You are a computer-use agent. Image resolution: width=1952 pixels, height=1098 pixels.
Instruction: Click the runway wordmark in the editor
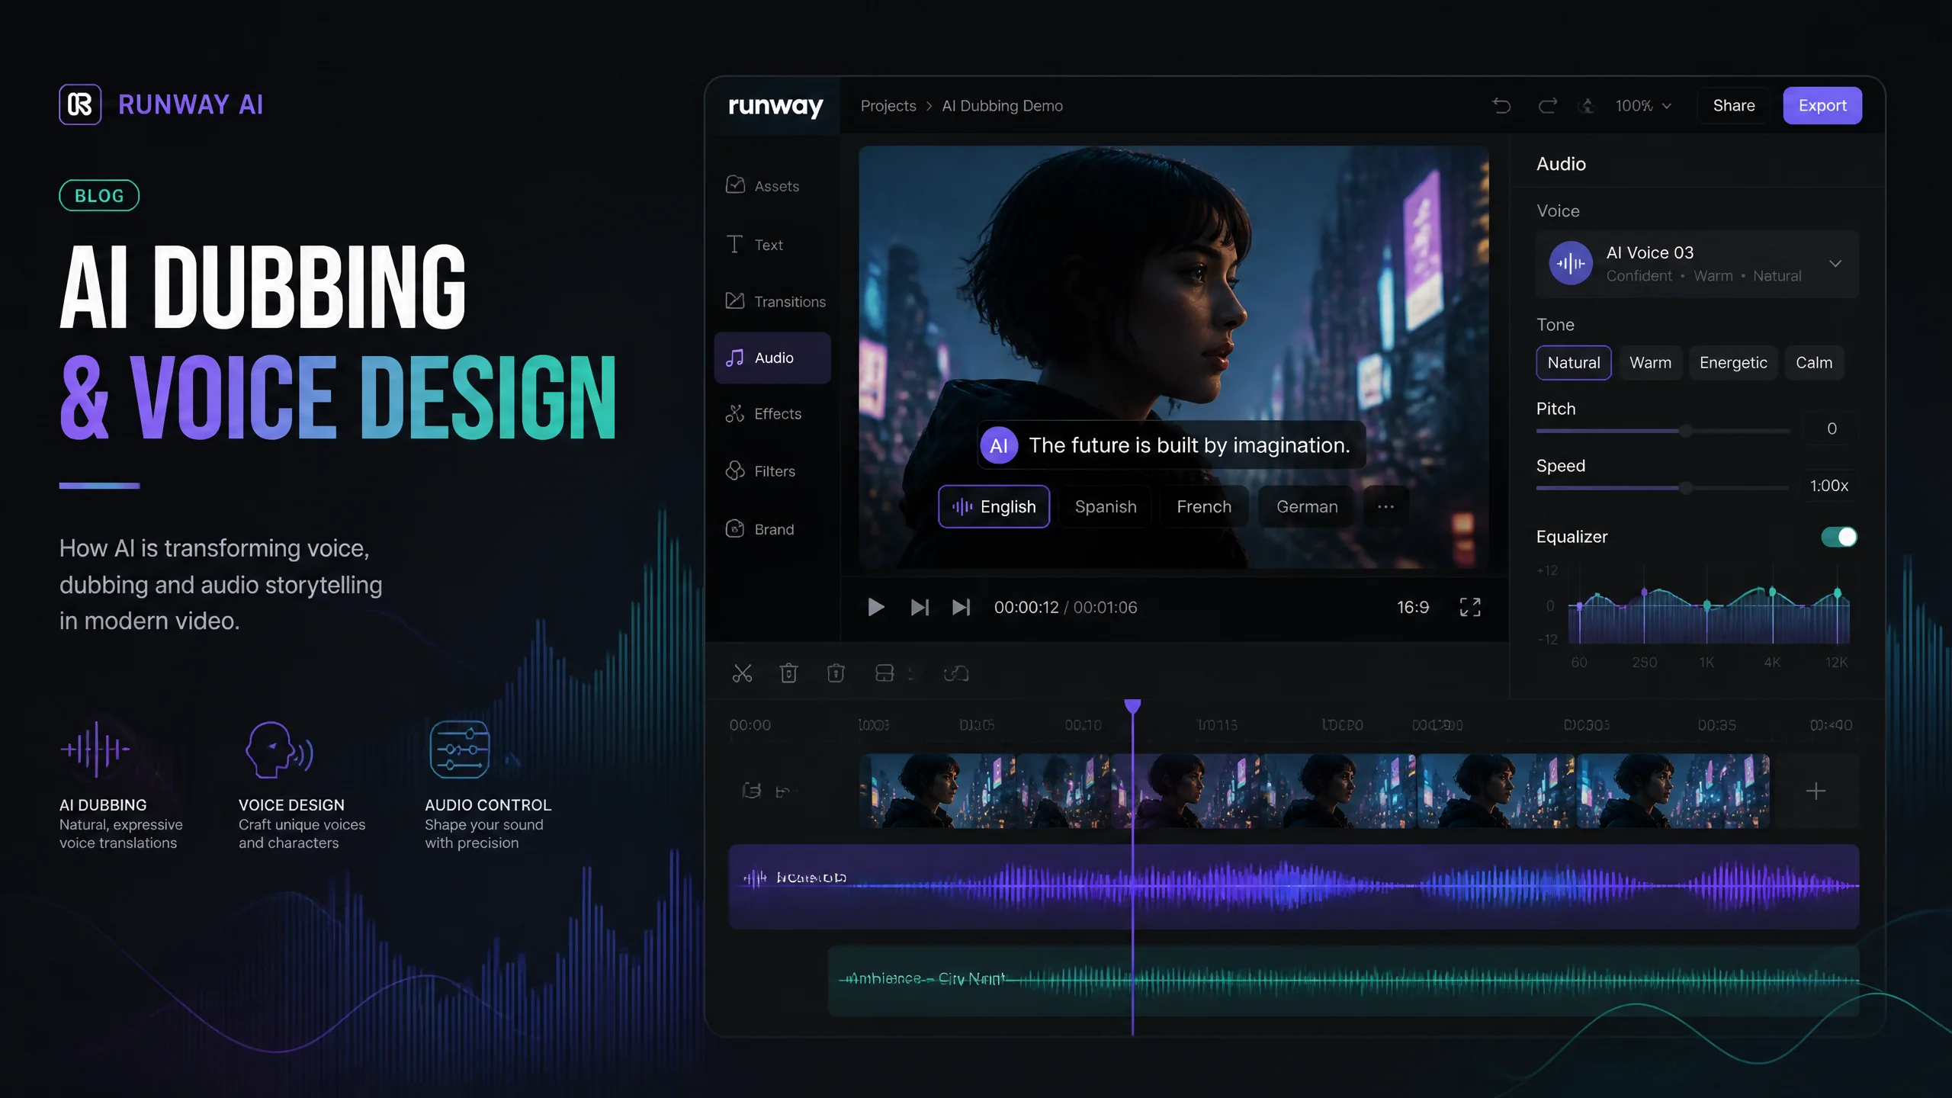(775, 106)
